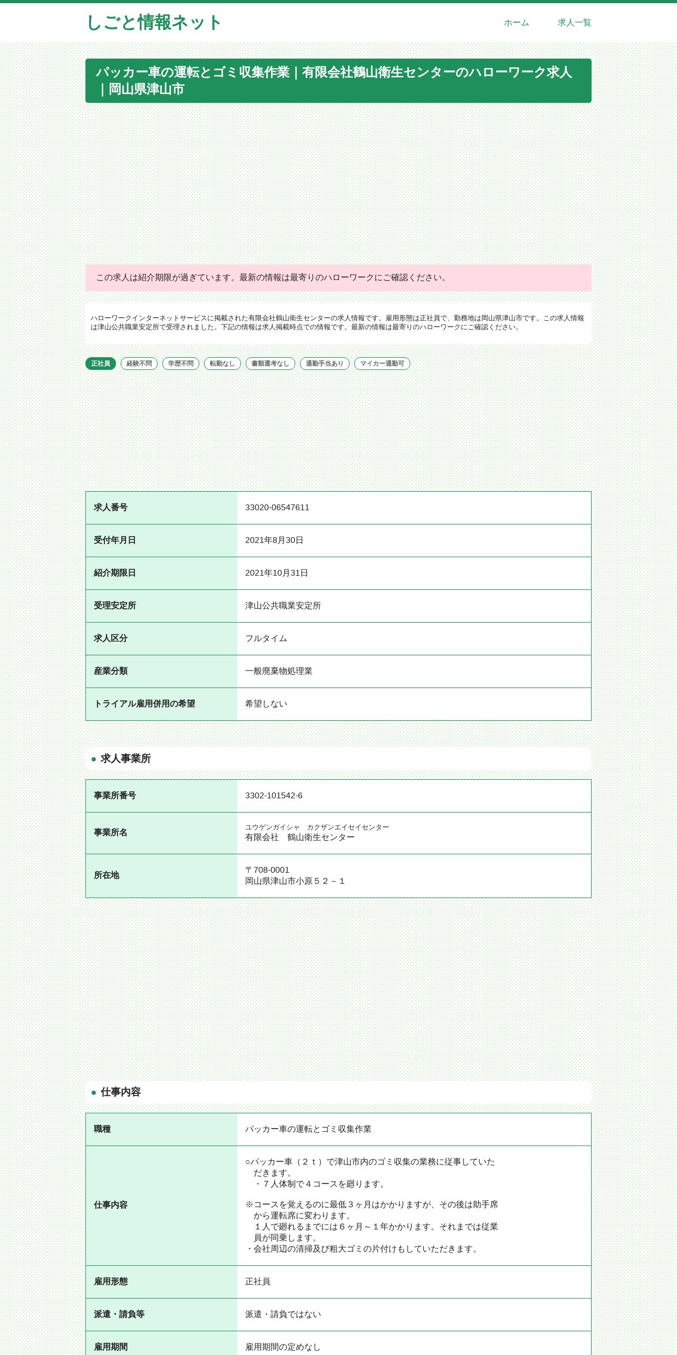
Task: Click the 事業所番号 row label
Action: 115,796
